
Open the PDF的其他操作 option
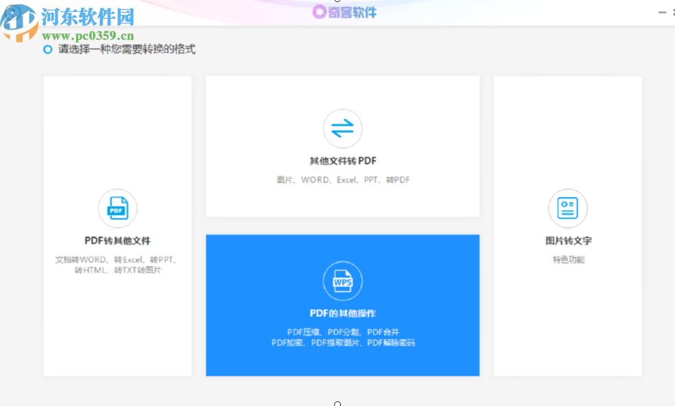[x=343, y=305]
